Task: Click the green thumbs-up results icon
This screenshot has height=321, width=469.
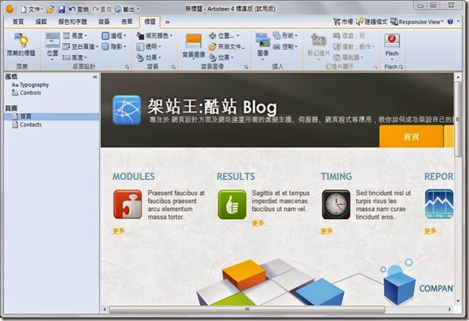Action: [232, 205]
